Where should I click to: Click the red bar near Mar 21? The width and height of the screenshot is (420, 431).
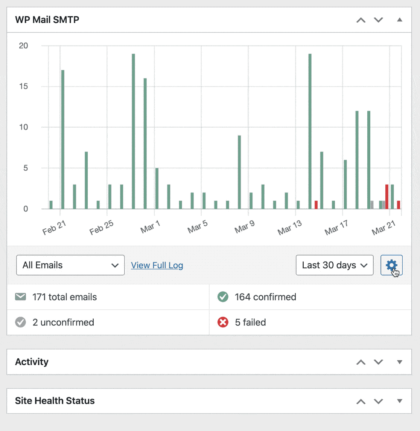point(388,196)
